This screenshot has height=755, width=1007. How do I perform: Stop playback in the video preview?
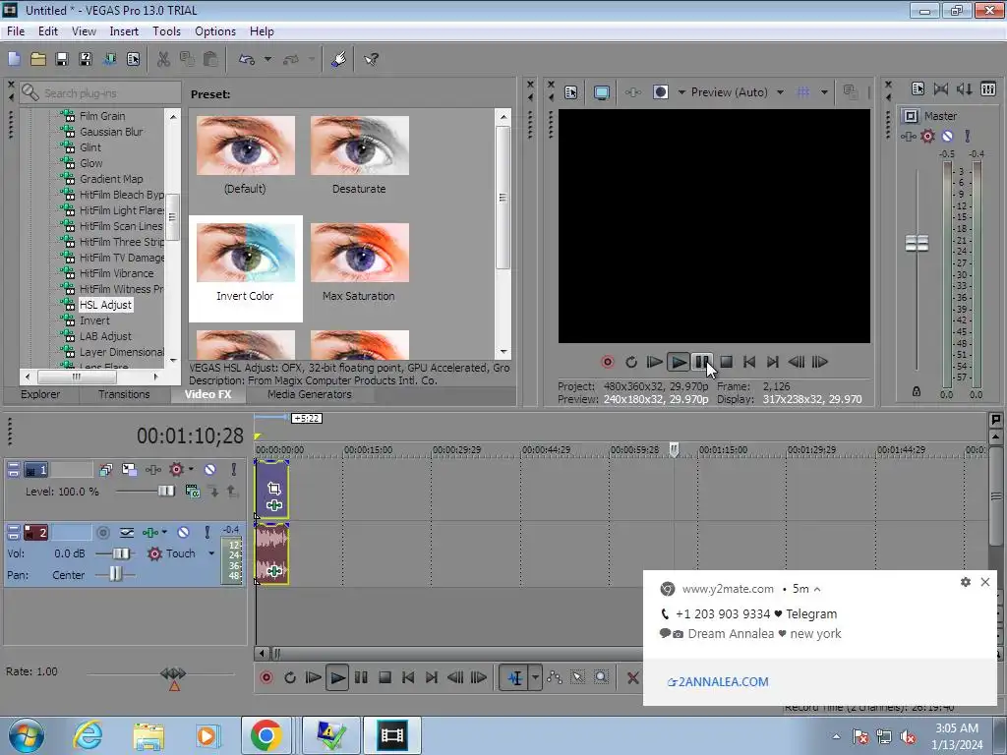[727, 362]
